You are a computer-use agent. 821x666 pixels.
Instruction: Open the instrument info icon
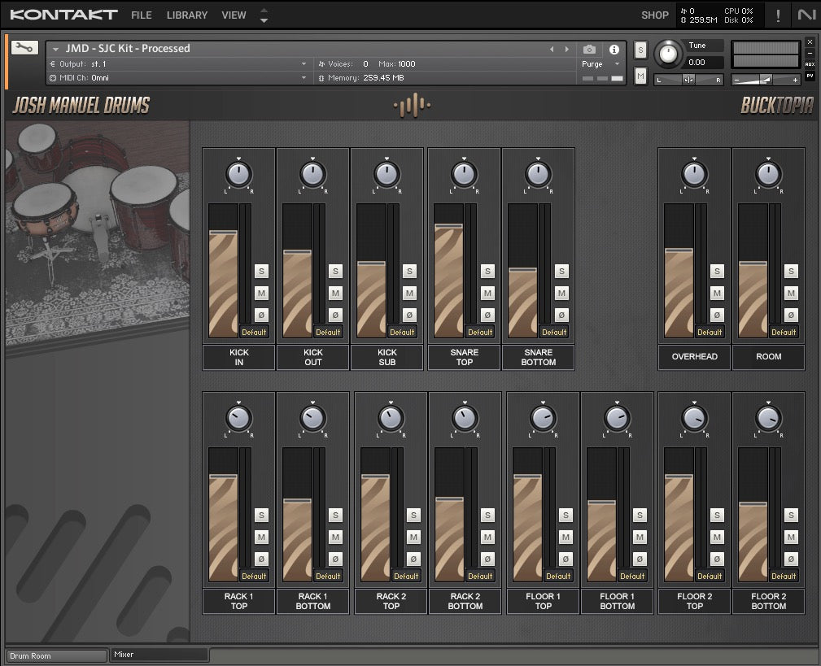pos(614,50)
